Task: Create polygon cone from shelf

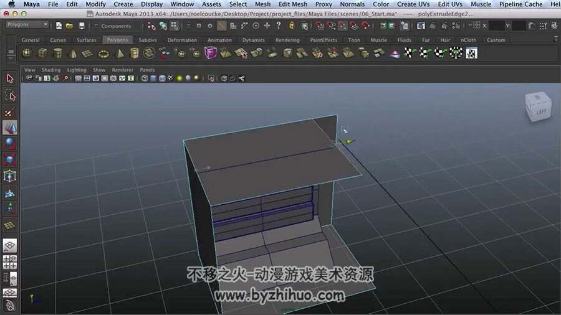Action: 73,54
